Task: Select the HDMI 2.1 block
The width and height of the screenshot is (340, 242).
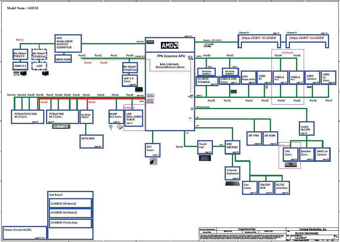Action: [x=20, y=66]
